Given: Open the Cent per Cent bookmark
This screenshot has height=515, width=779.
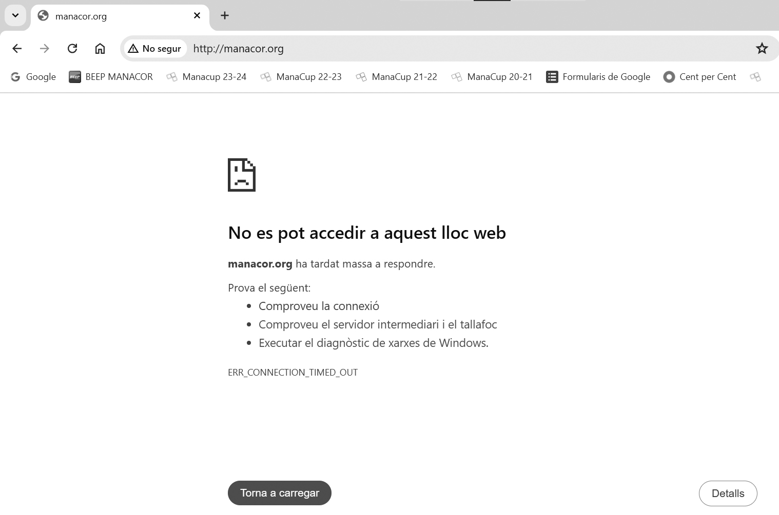Looking at the screenshot, I should (x=700, y=77).
